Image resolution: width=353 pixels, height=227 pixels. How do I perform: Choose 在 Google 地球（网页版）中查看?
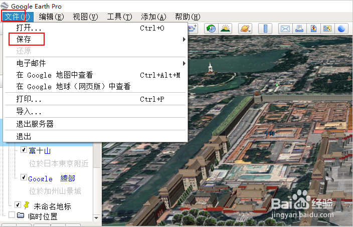click(x=95, y=87)
